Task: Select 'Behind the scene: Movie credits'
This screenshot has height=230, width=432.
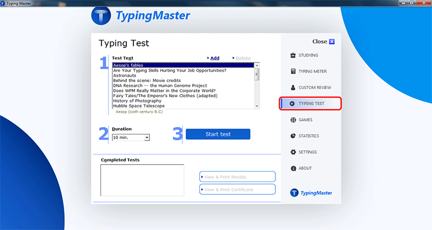Action: [x=183, y=80]
